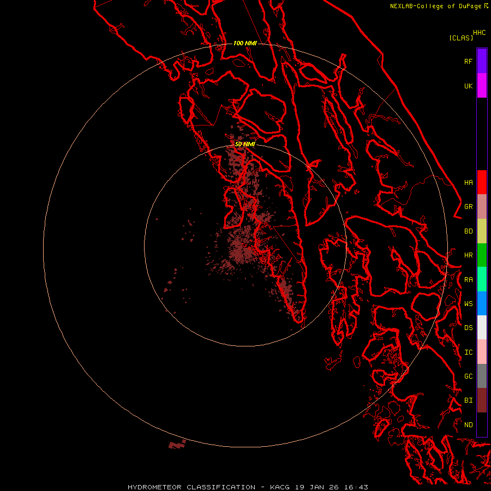Click the UK legend label
The image size is (491, 491).
[468, 86]
